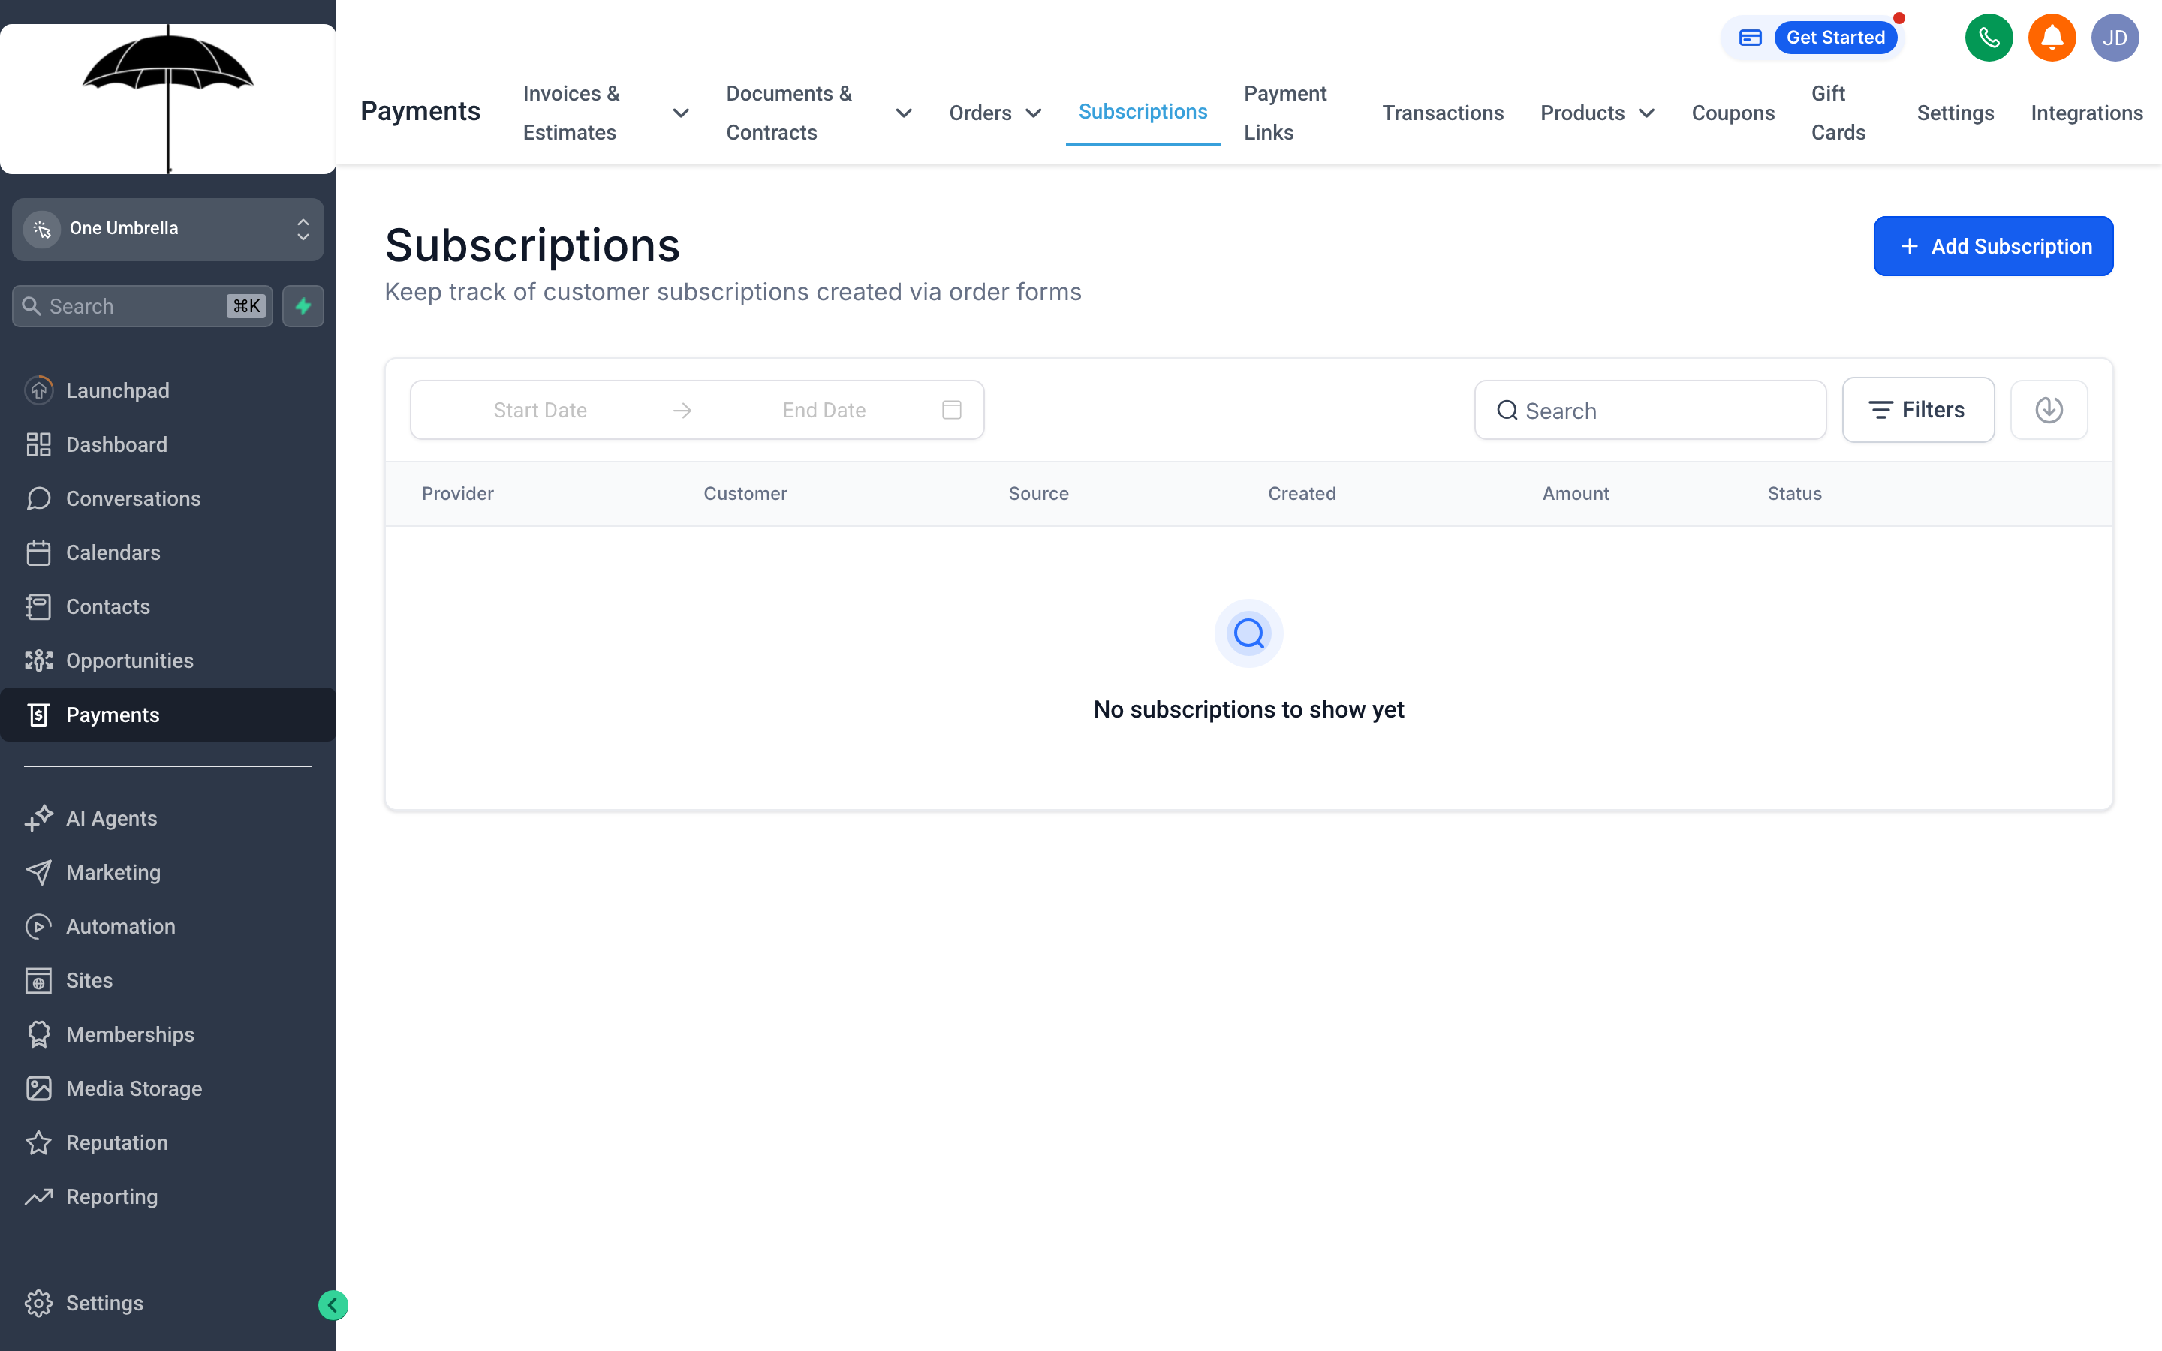The height and width of the screenshot is (1351, 2162).
Task: Click the Created column header
Action: pos(1302,494)
